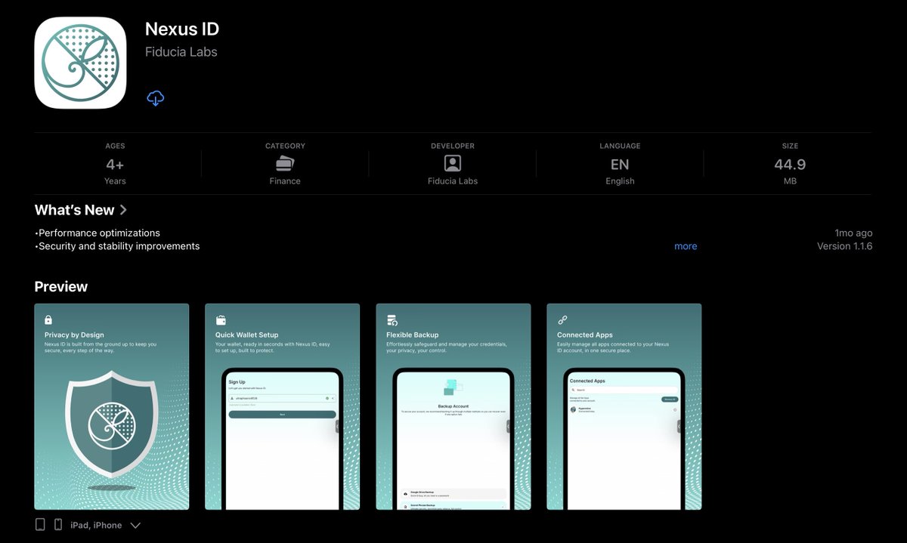Open the Privacy by Design preview screenshot
Screen dimensions: 907x543
coord(112,406)
